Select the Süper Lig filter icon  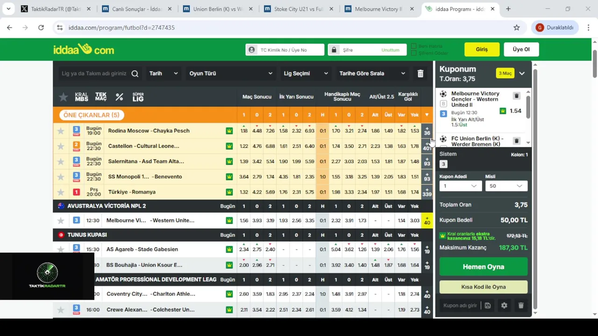pyautogui.click(x=138, y=97)
